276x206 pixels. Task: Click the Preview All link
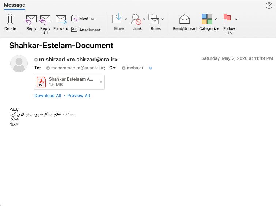coord(78,96)
